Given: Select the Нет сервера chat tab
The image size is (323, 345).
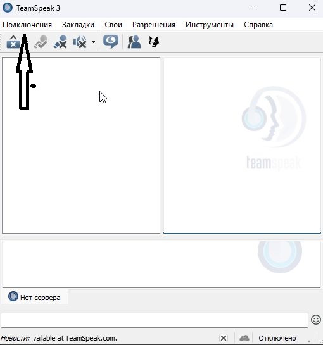Looking at the screenshot, I should [35, 297].
